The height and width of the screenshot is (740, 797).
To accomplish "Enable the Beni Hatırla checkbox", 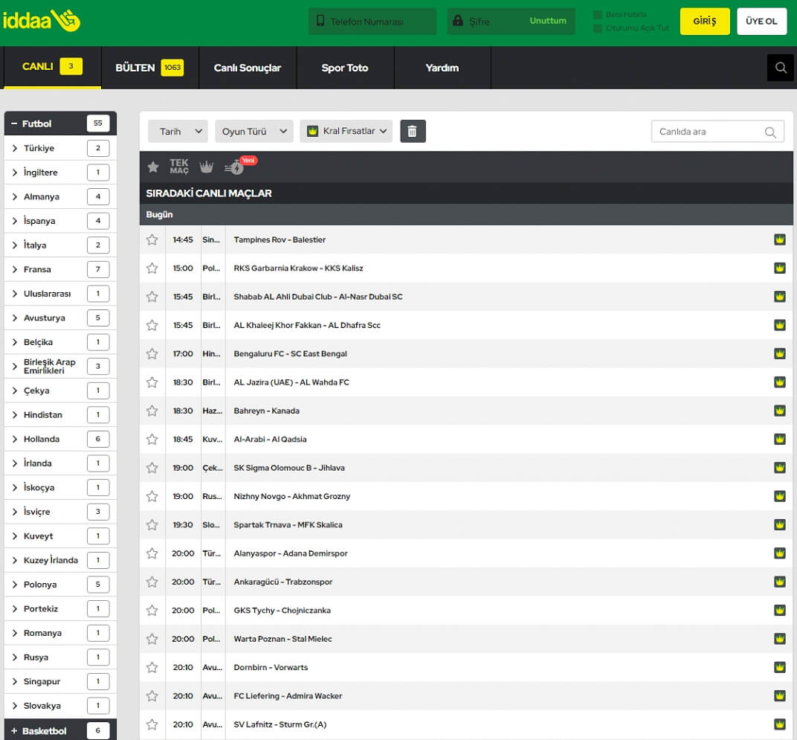I will [x=598, y=15].
